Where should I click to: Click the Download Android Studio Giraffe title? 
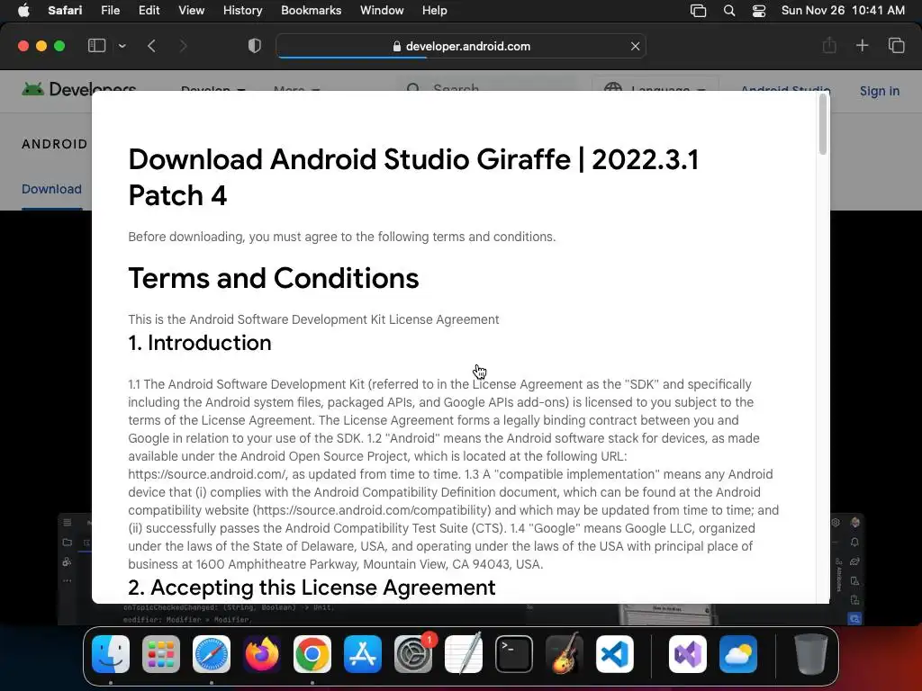413,177
